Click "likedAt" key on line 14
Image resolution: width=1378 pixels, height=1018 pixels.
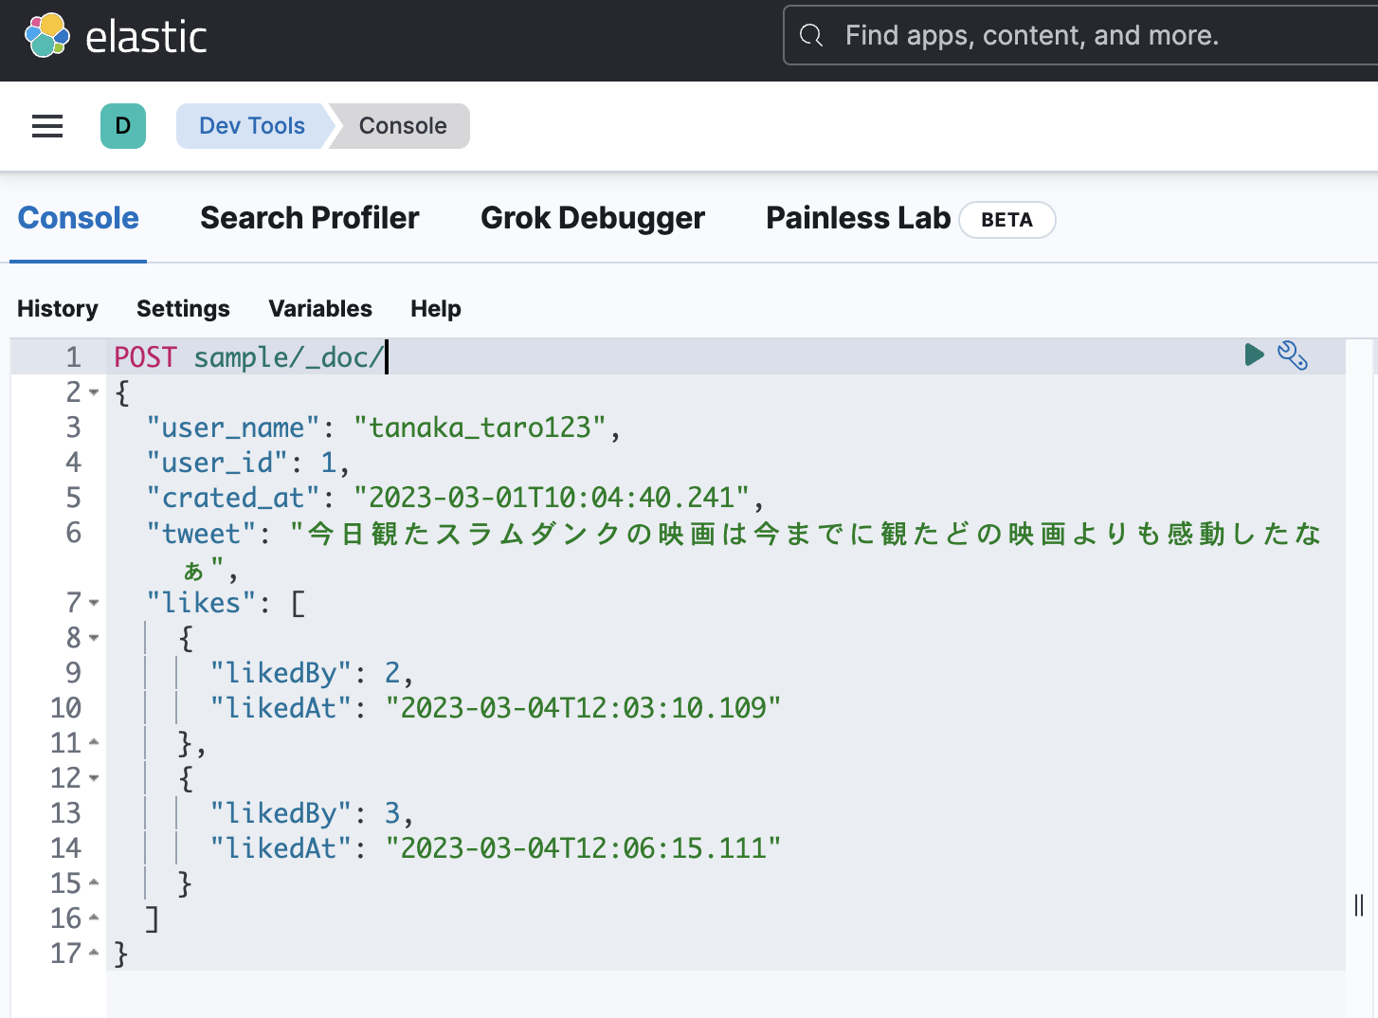tap(281, 848)
